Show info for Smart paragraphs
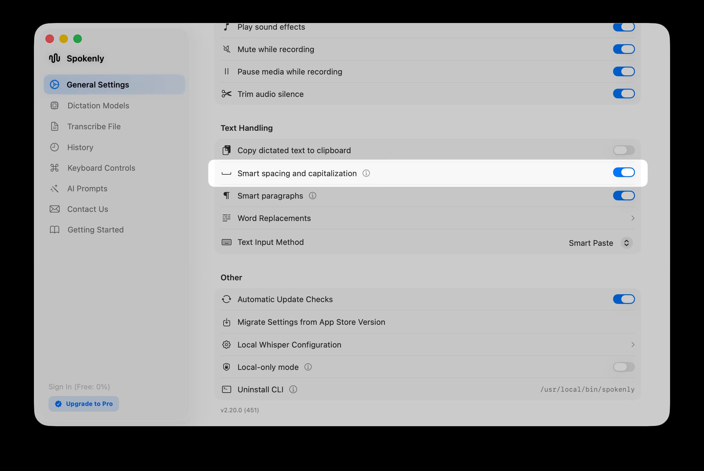Image resolution: width=704 pixels, height=471 pixels. click(x=313, y=196)
